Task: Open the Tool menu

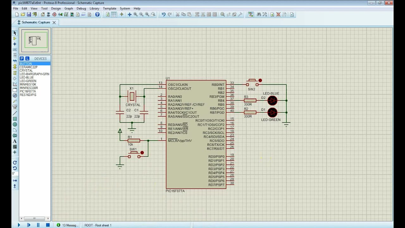Action: 44,9
